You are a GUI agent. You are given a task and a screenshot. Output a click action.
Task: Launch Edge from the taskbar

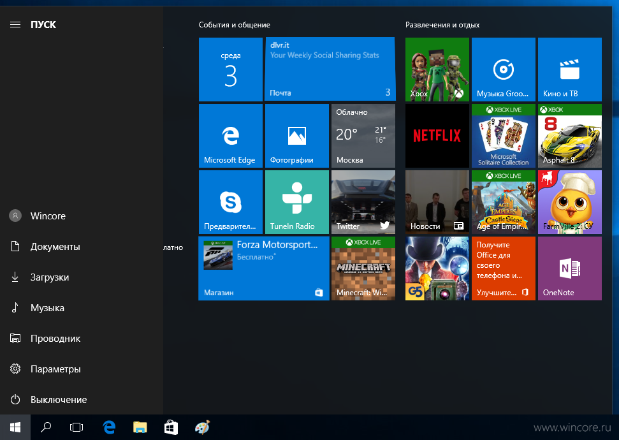pyautogui.click(x=109, y=427)
